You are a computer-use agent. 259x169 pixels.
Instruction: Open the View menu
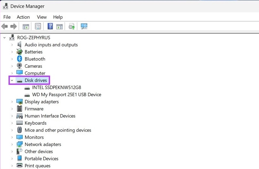click(x=42, y=17)
